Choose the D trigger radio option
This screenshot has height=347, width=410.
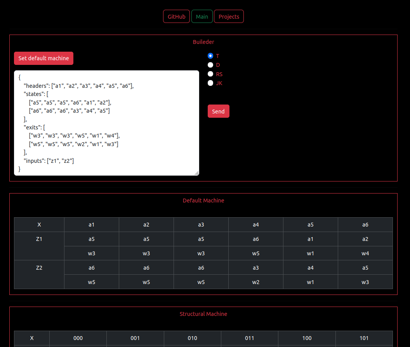[210, 65]
